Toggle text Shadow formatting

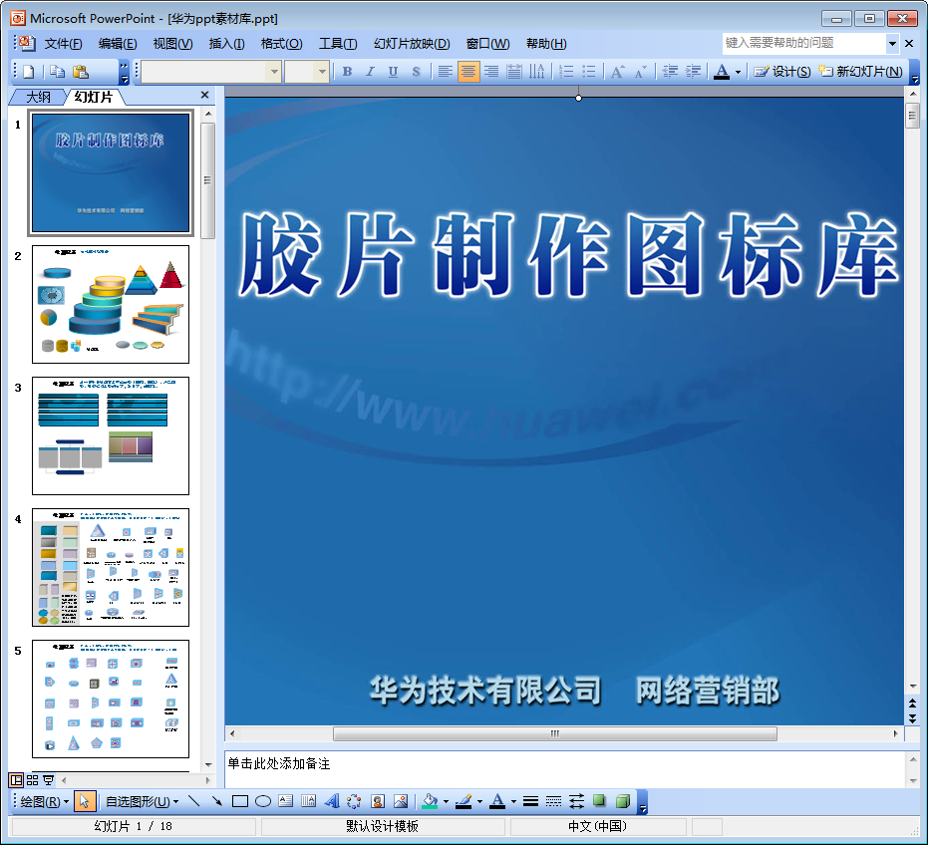click(x=416, y=72)
